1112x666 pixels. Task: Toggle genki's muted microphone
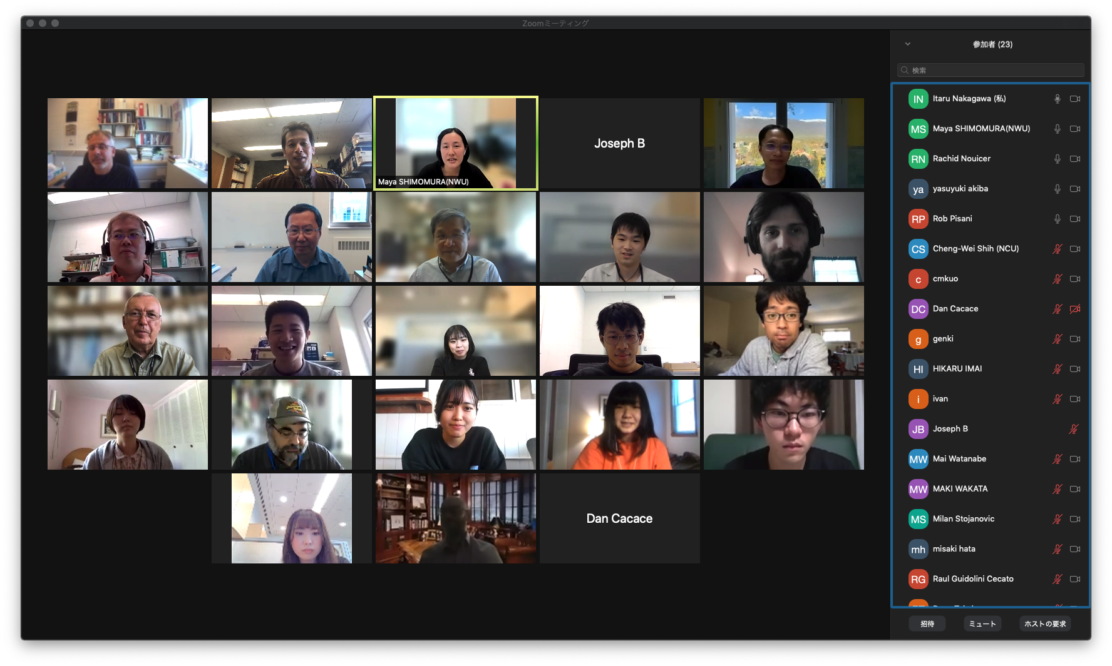[1057, 339]
